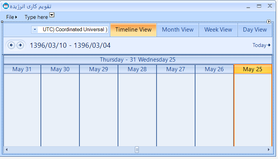The width and height of the screenshot is (278, 159).
Task: Select the May 25 column header
Action: click(253, 69)
